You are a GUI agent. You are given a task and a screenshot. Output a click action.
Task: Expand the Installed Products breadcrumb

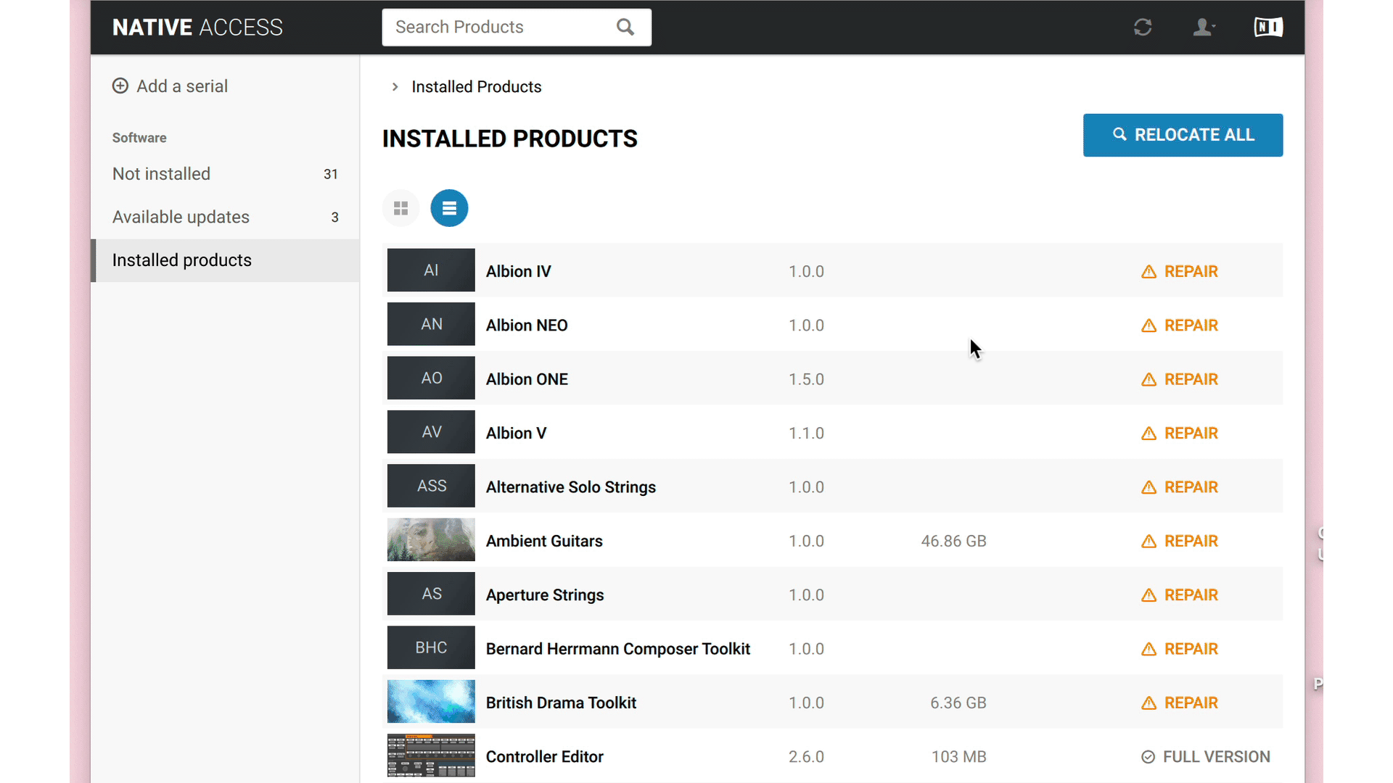(395, 87)
